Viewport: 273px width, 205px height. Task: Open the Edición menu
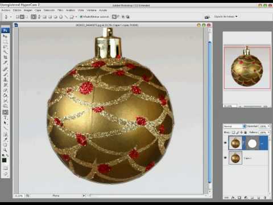coord(17,10)
